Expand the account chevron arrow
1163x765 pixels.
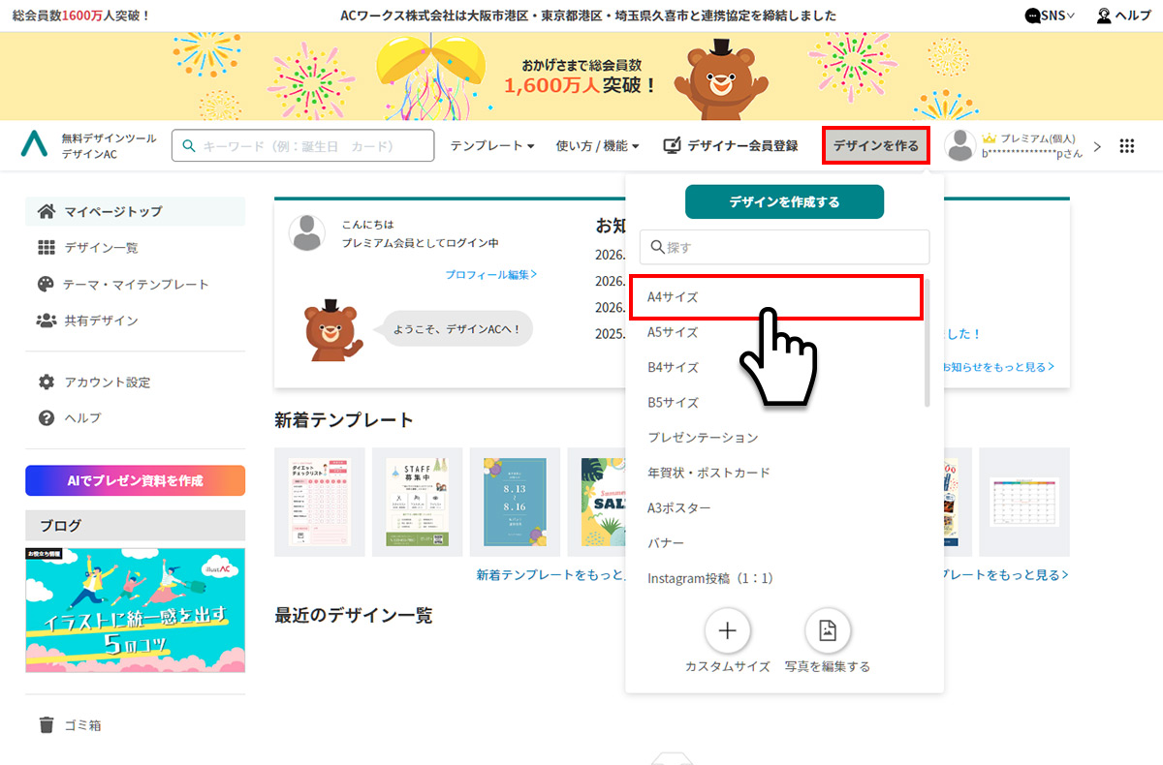[x=1097, y=146]
